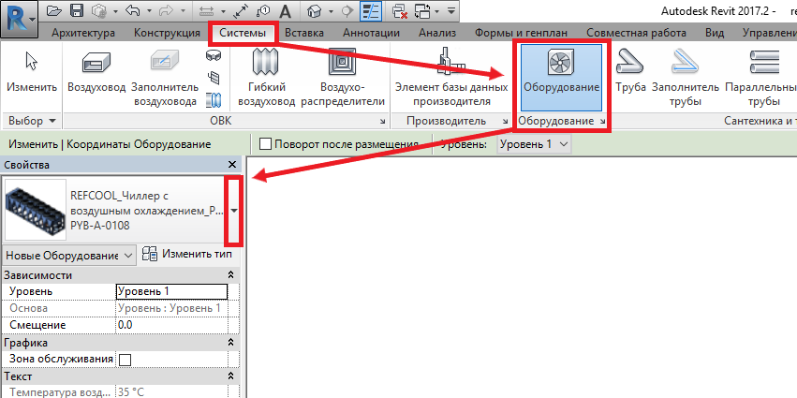Click the Смещение value field

170,325
